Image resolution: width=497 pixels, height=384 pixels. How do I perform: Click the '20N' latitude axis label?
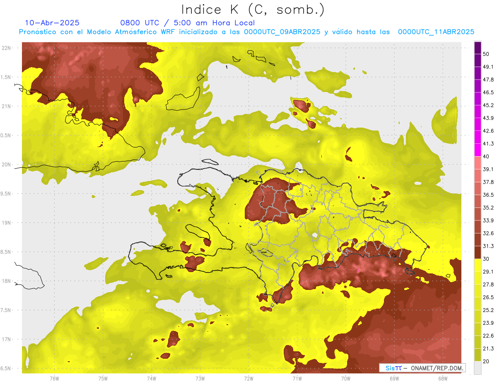click(x=7, y=164)
